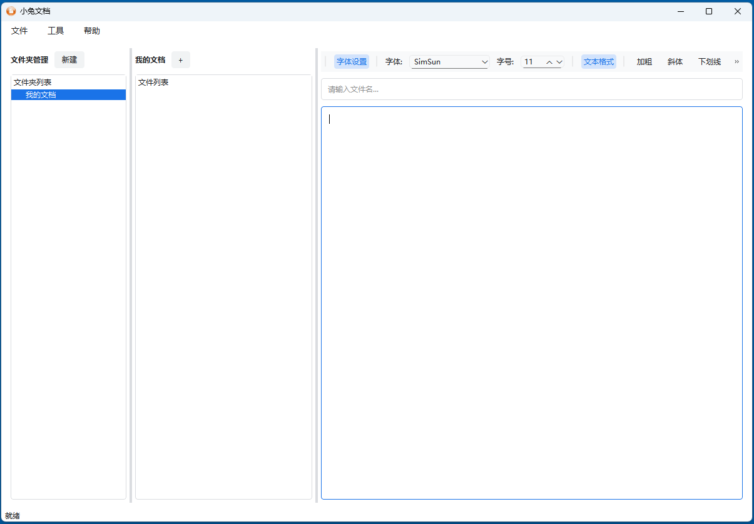
Task: Activate the 文本格式 text format control
Action: pyautogui.click(x=598, y=61)
